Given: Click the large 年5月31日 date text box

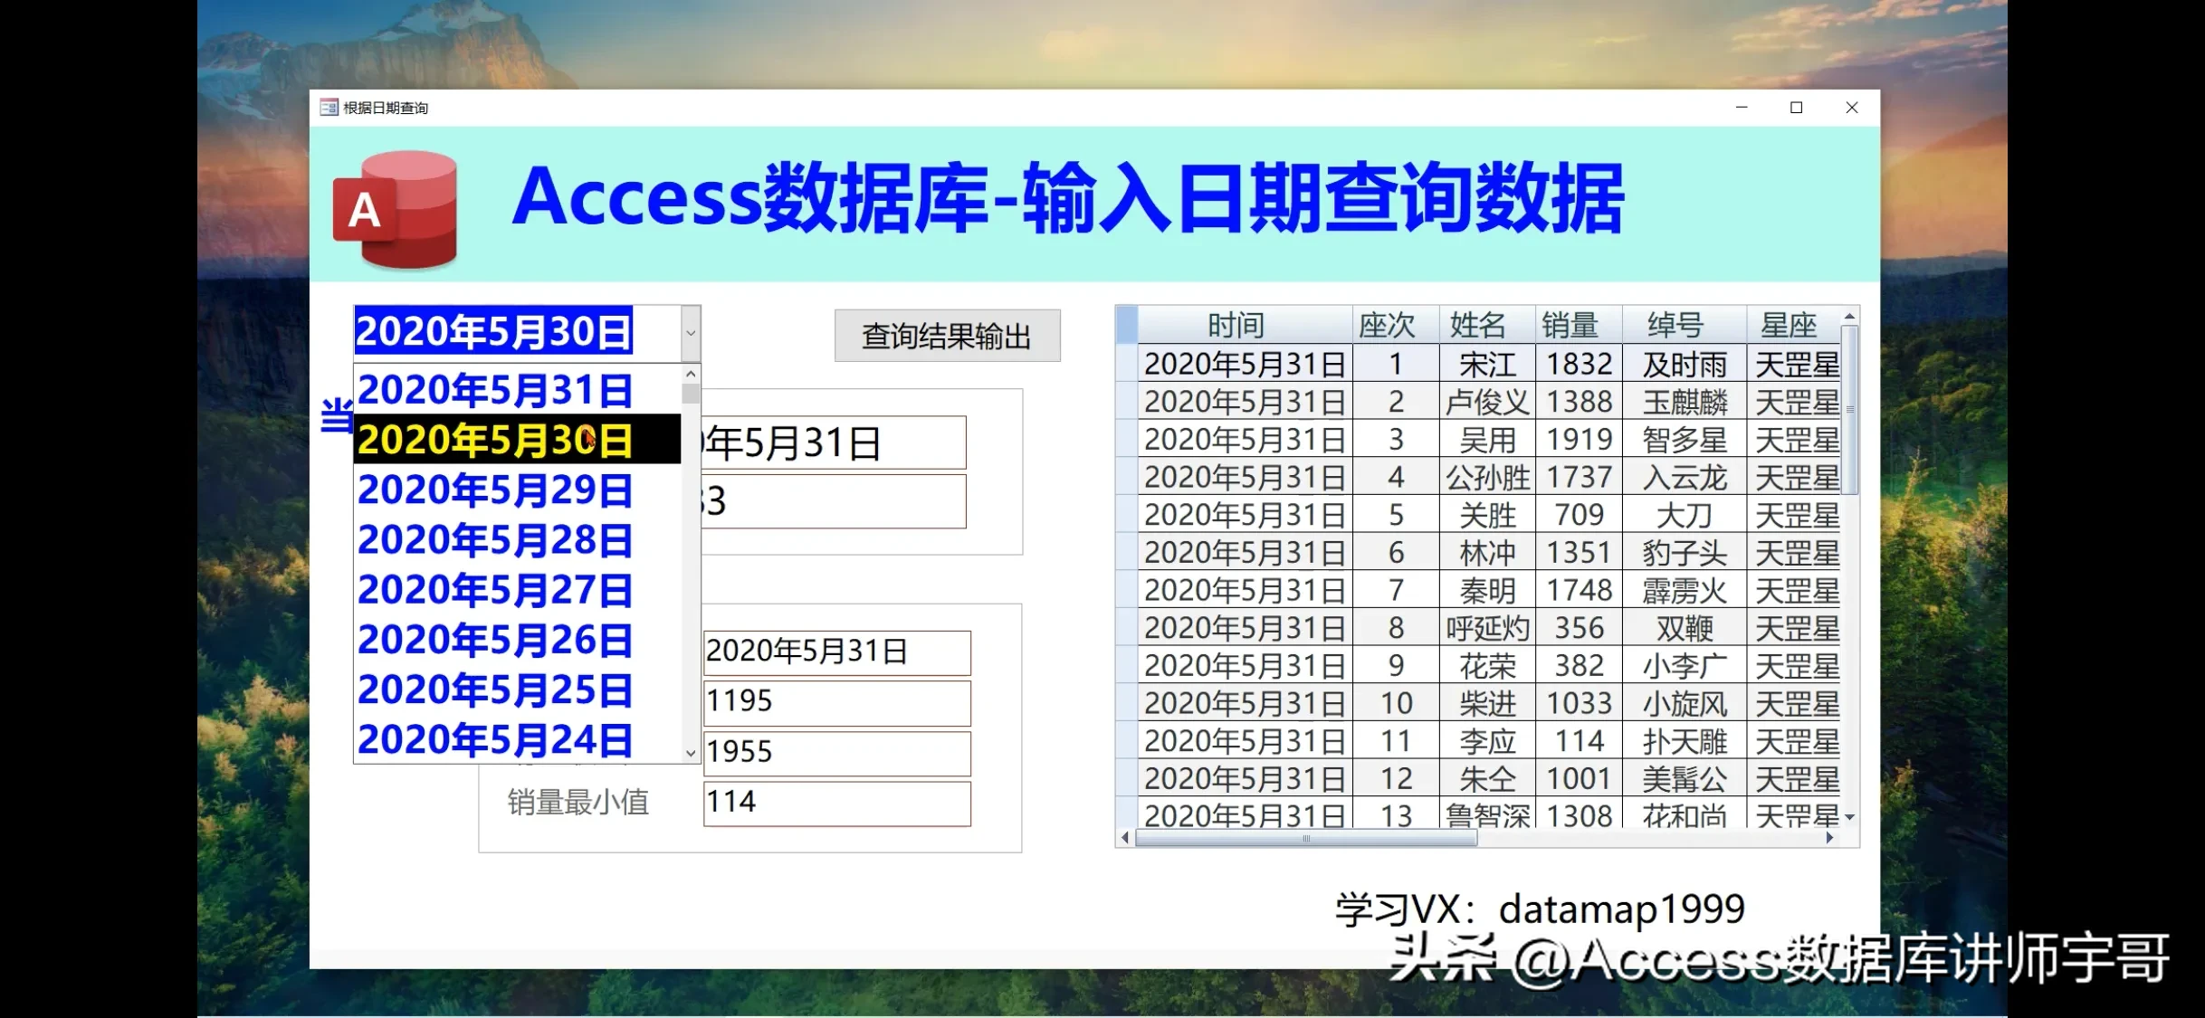Looking at the screenshot, I should [x=834, y=443].
